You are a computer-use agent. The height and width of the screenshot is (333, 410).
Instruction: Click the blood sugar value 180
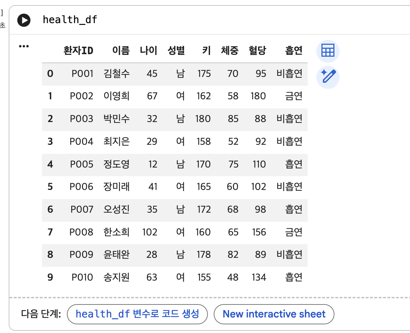click(x=258, y=96)
